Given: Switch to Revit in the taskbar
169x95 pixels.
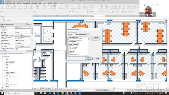Looking at the screenshot, I should tap(67, 93).
